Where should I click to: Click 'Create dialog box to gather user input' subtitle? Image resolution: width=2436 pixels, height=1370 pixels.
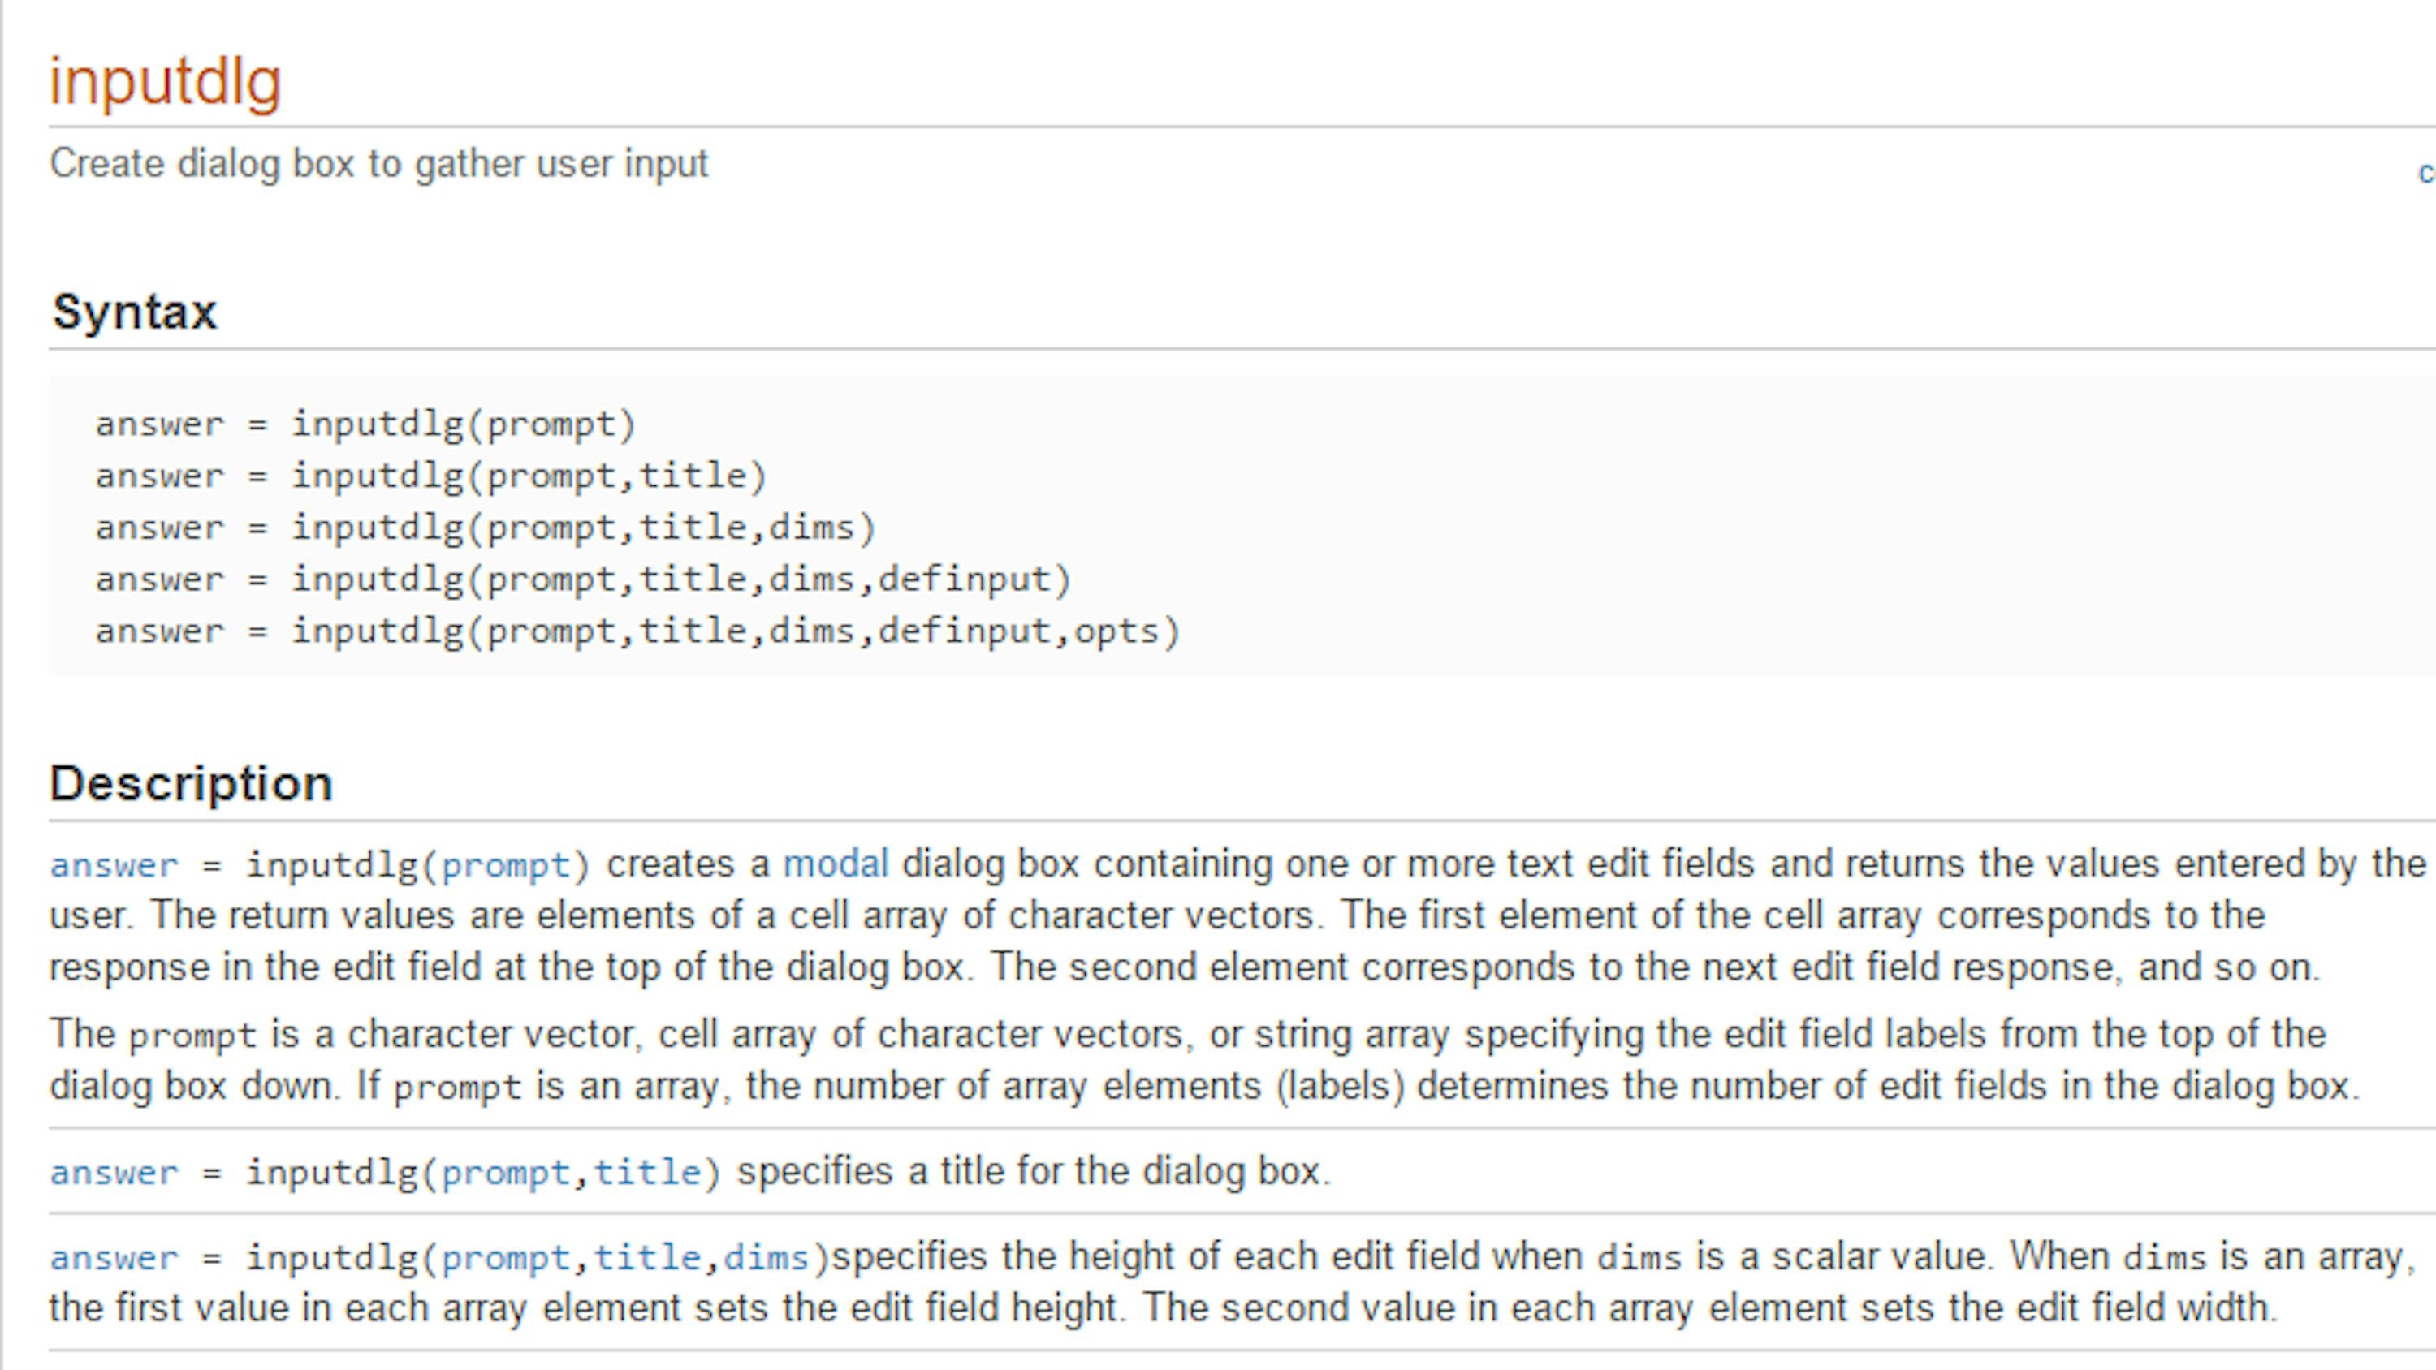[x=378, y=165]
